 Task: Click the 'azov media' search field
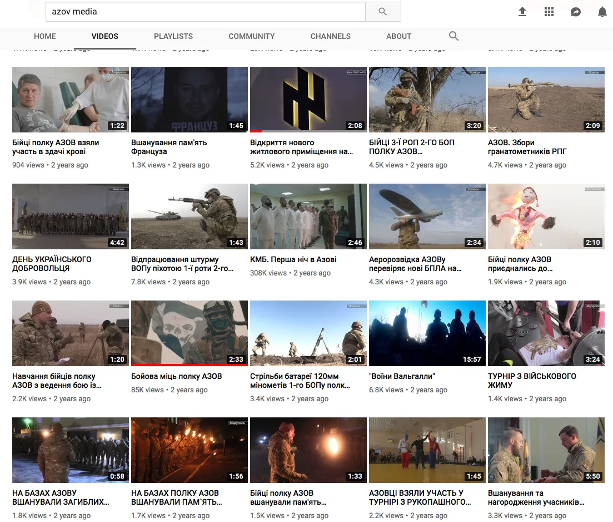click(x=206, y=12)
